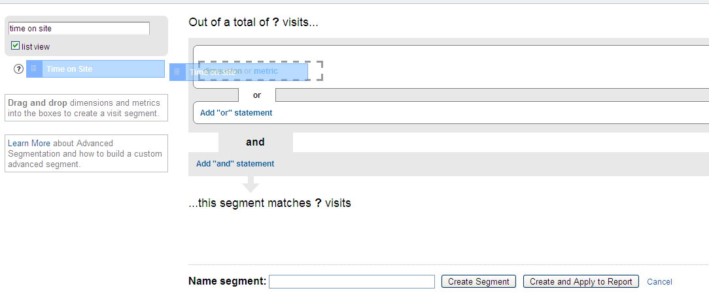
Task: Click into the Name segment text field
Action: [351, 281]
